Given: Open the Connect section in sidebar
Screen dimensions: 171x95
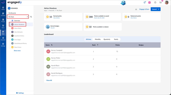Looking at the screenshot, I should [x=3, y=14].
